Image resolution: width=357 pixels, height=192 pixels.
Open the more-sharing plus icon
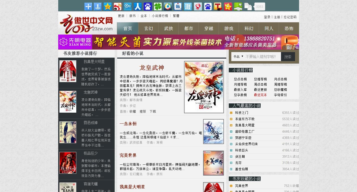pos(88,7)
